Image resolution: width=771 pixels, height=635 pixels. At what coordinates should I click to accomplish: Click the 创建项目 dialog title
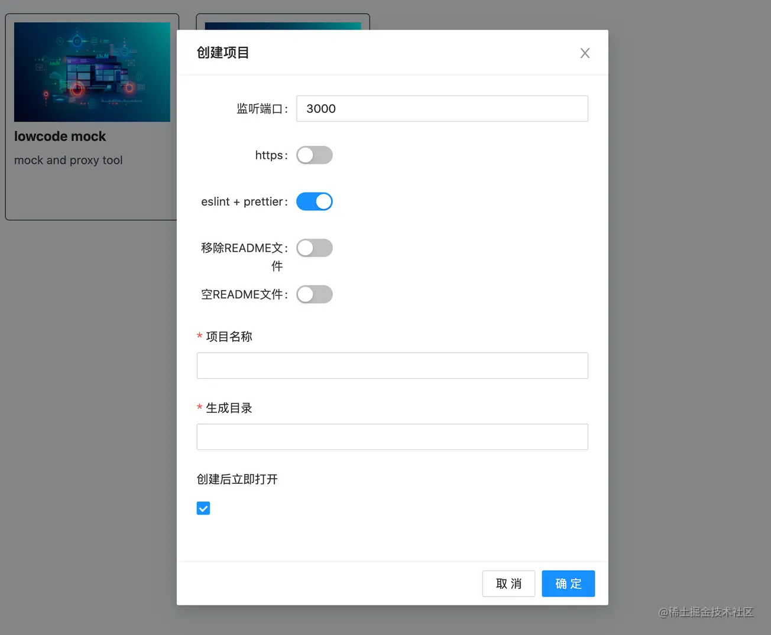pos(223,53)
